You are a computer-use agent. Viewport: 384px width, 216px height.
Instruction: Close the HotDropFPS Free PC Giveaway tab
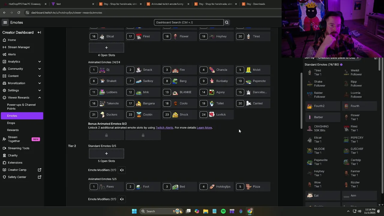46,4
